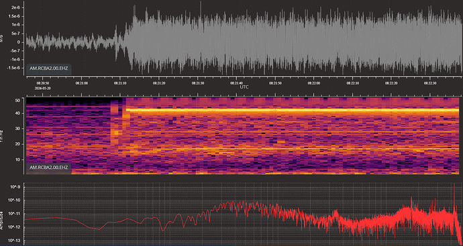
Task: Click the 10^-11 amplitude axis label
Action: point(14,214)
